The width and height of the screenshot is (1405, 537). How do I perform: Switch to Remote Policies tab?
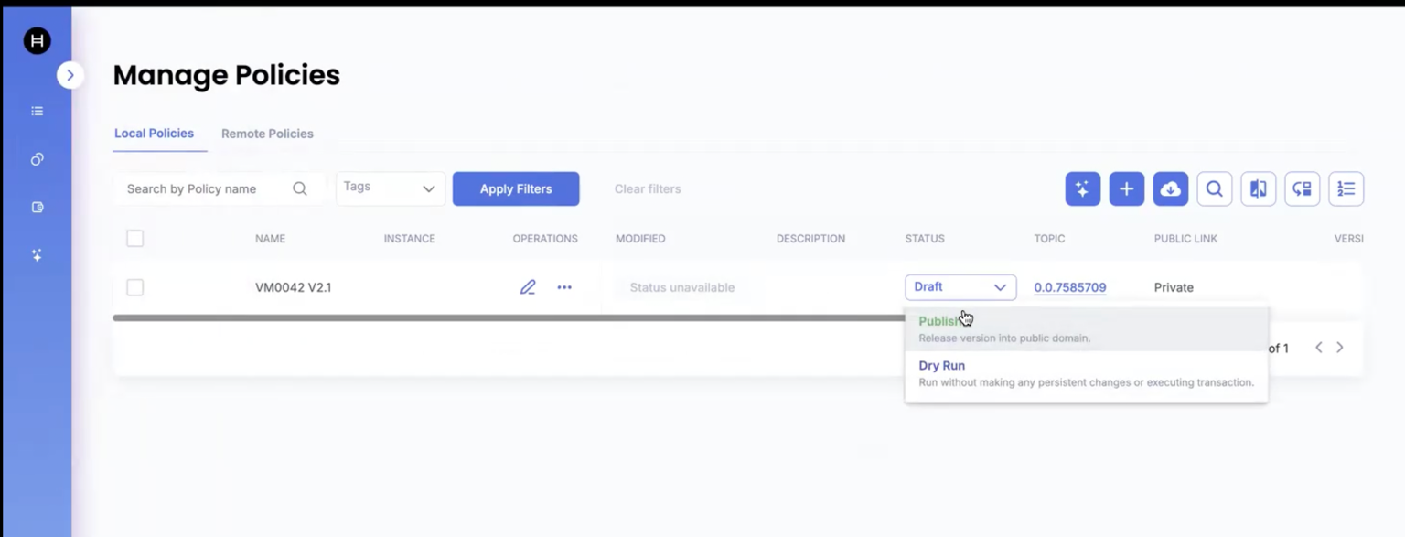[x=267, y=134]
